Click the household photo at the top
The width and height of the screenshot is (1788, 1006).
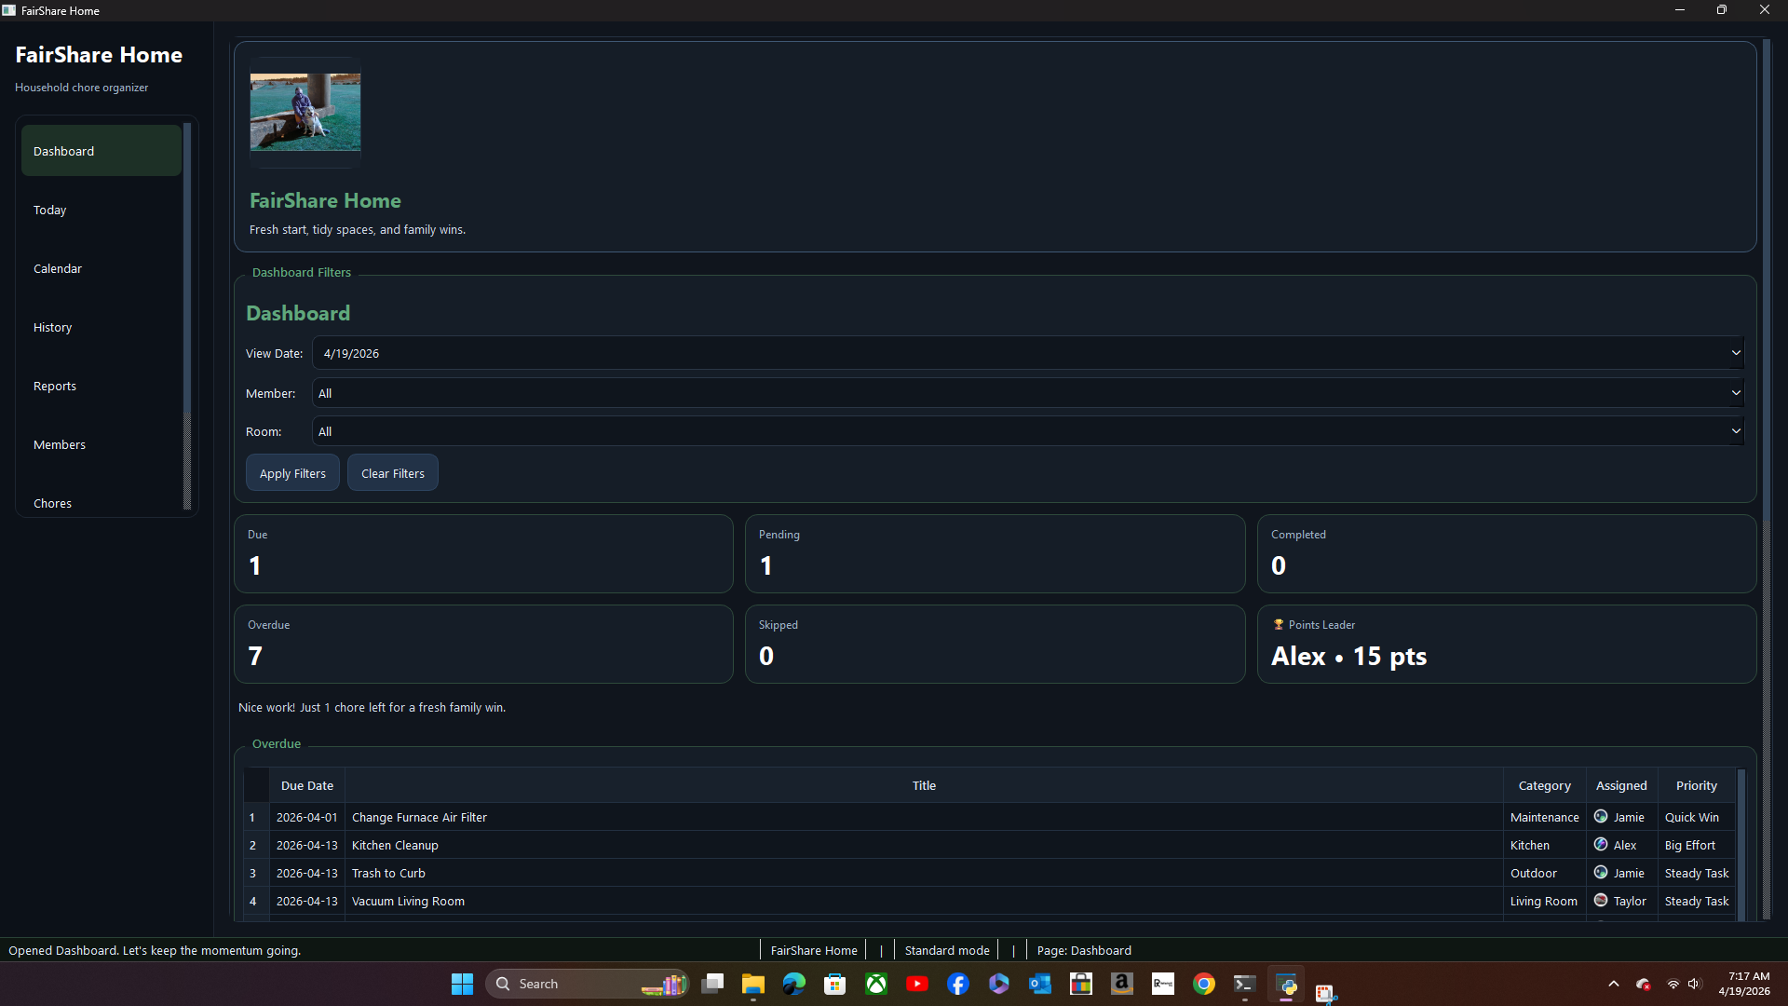[305, 112]
